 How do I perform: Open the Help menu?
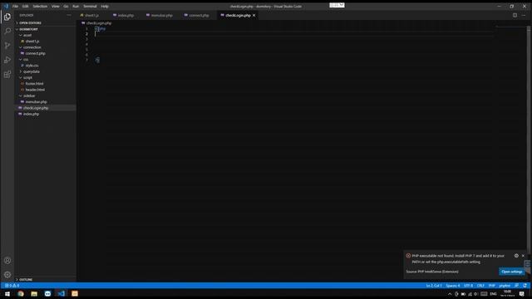[x=105, y=6]
